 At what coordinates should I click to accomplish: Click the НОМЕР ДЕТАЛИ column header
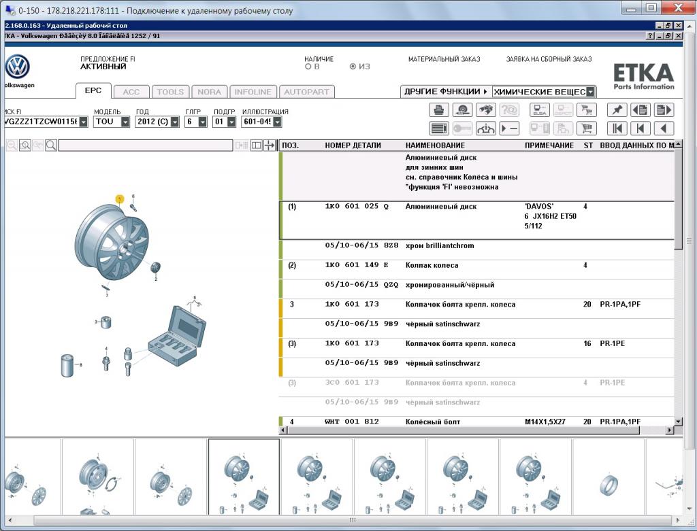353,145
